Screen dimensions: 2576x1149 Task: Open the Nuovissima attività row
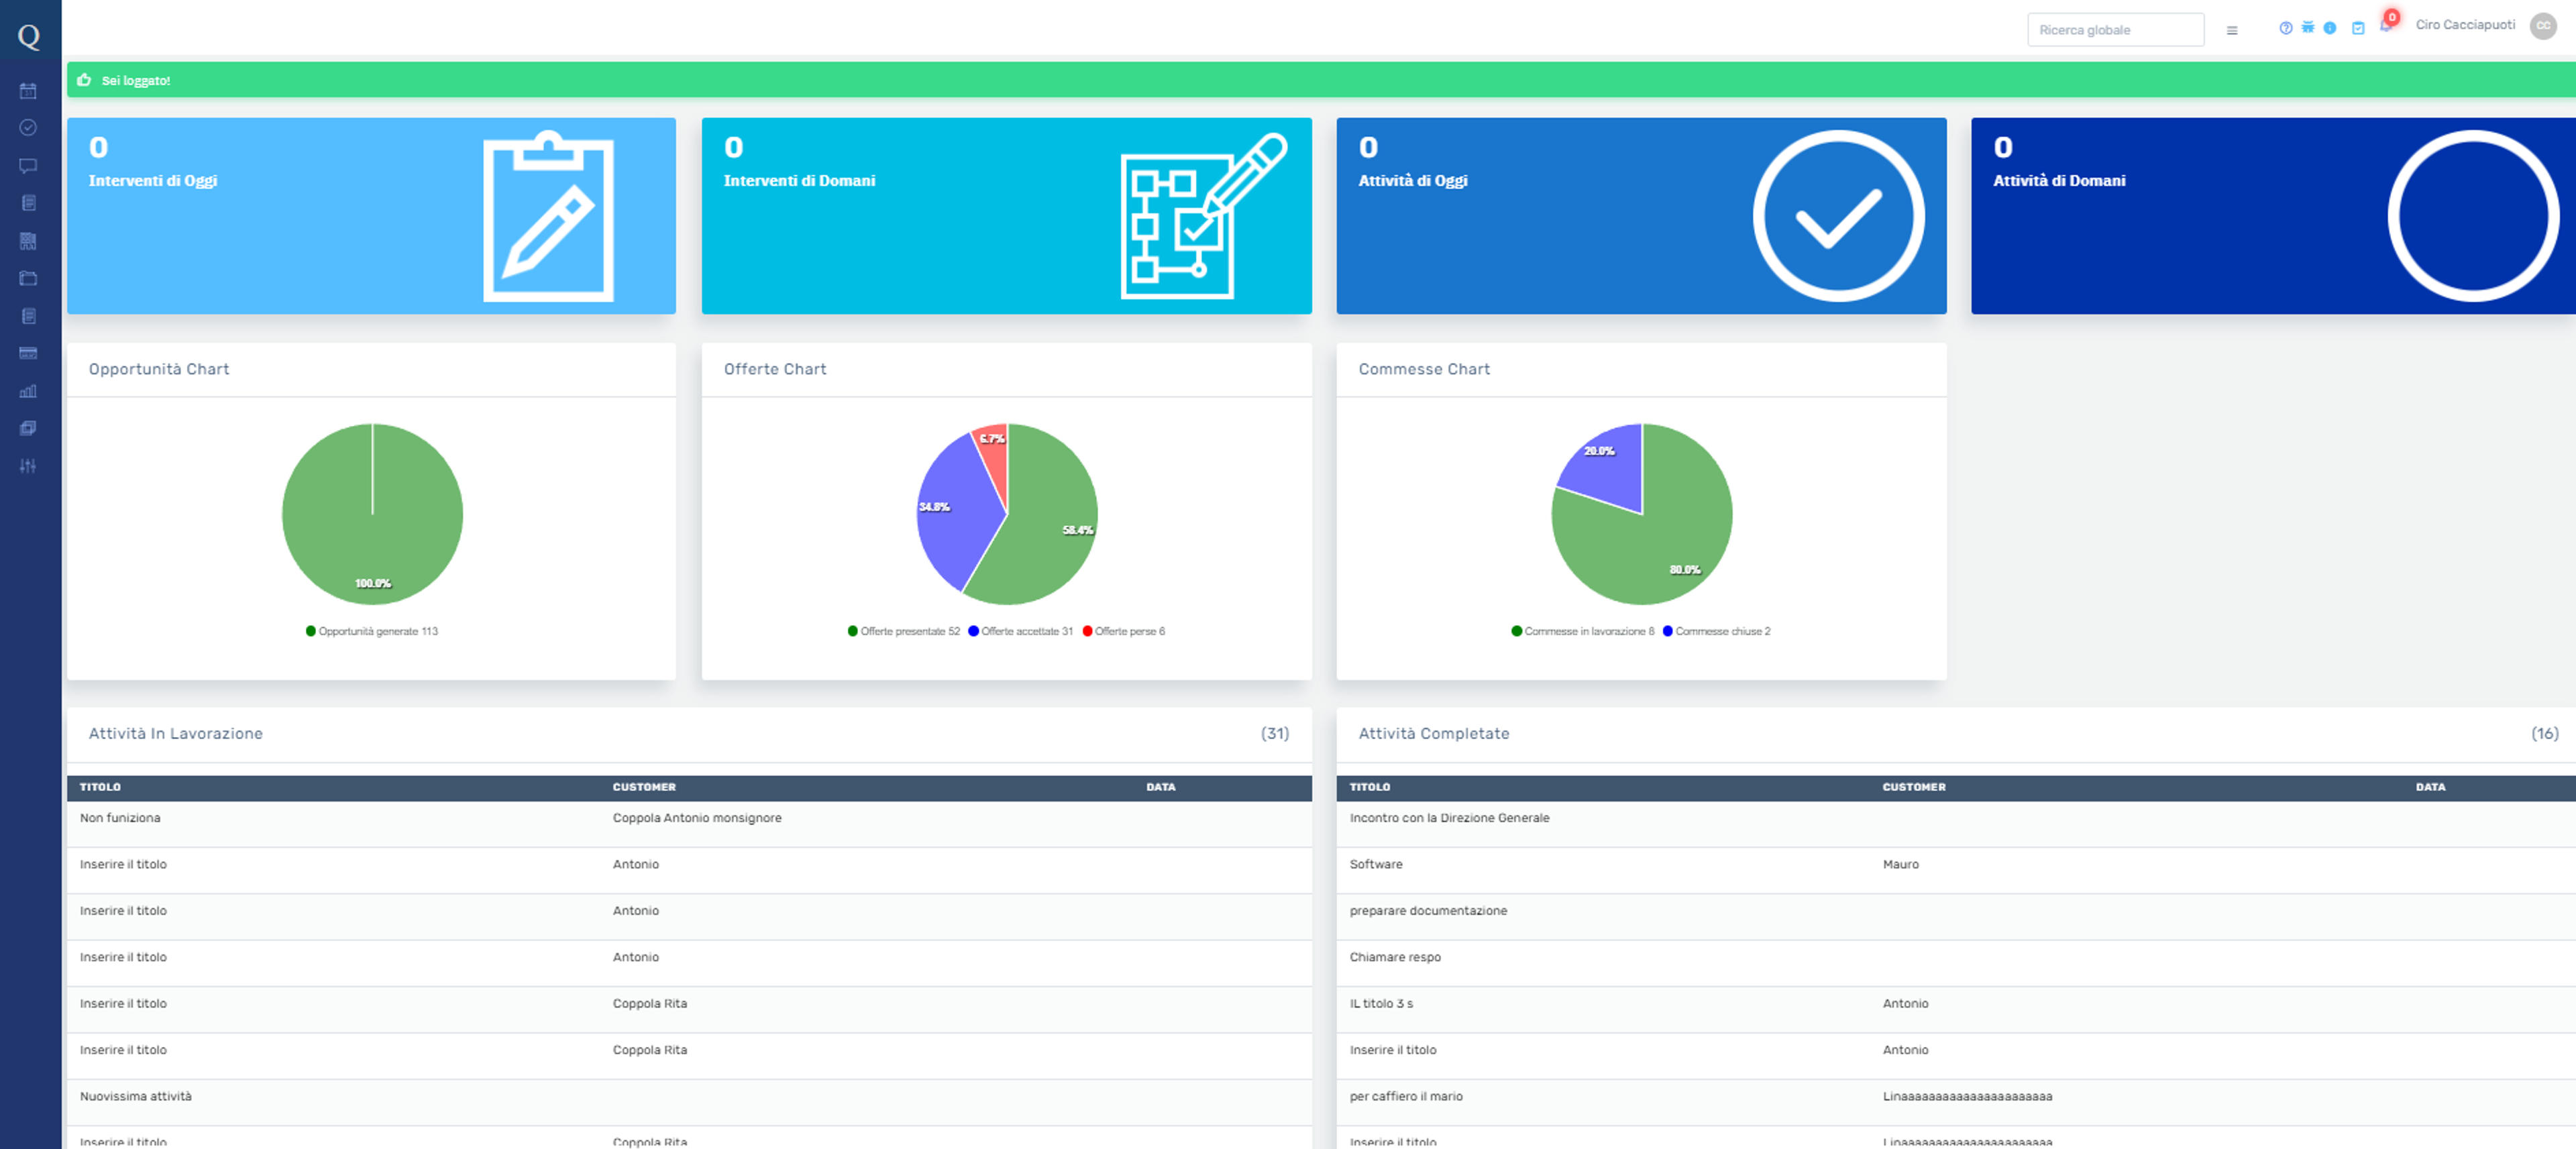pos(689,1103)
